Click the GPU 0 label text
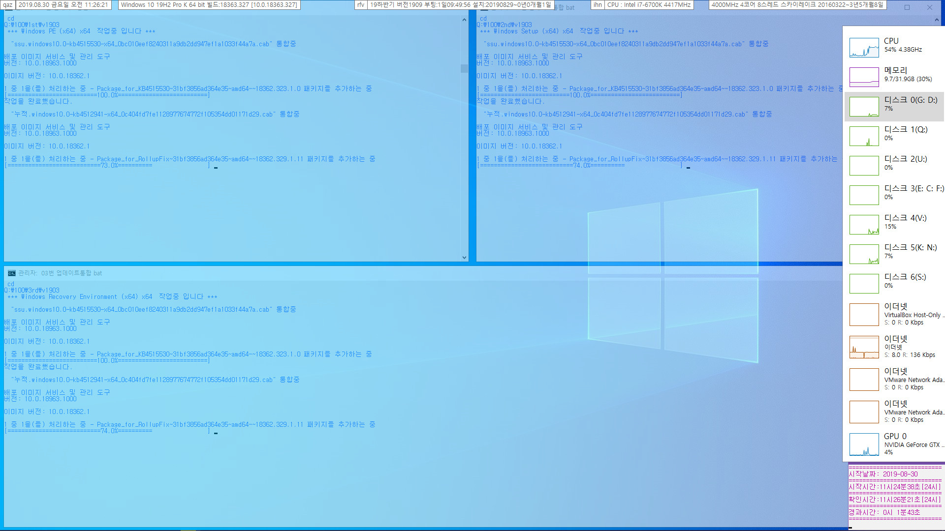The height and width of the screenshot is (531, 945). coord(895,436)
